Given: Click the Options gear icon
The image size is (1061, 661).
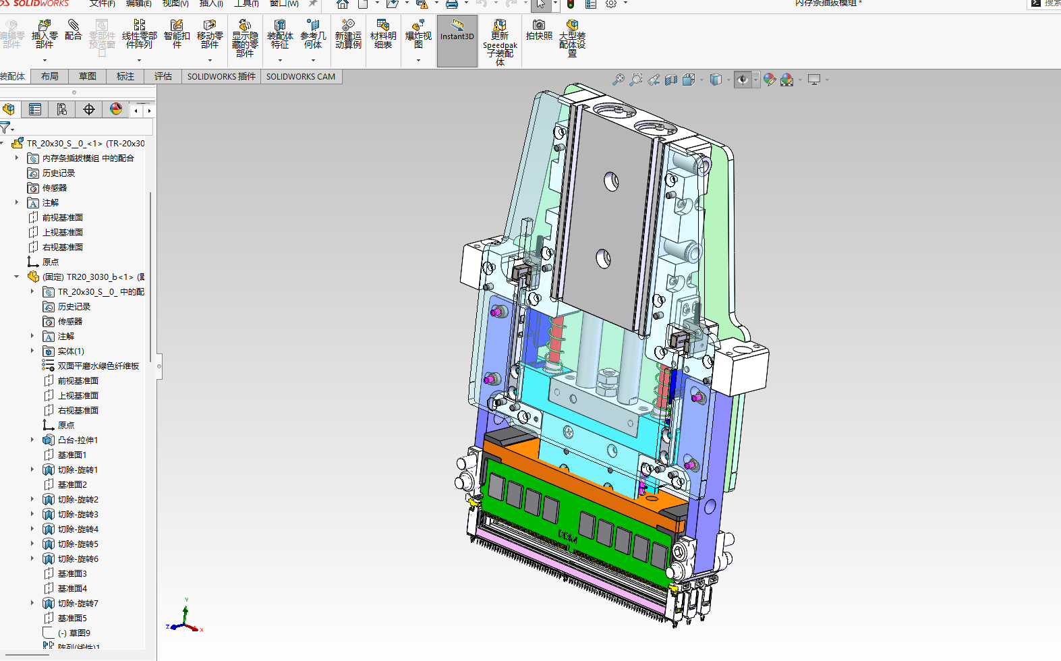Looking at the screenshot, I should click(x=611, y=4).
